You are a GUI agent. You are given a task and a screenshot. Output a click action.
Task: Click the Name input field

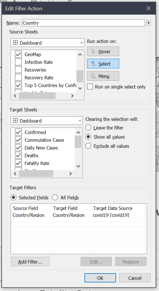click(x=83, y=23)
